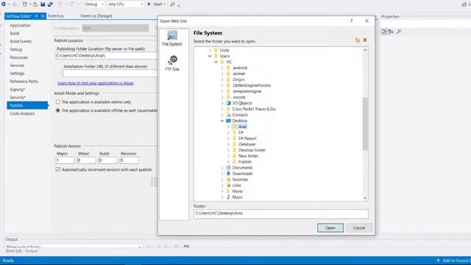The width and height of the screenshot is (471, 265).
Task: Click the Music folder icon
Action: (229, 197)
